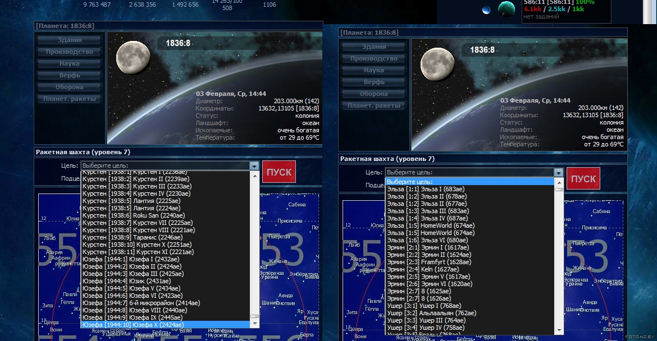Select 'Эльза [1:1] Эльза I (683ae)' target
657x341 pixels.
click(x=469, y=189)
